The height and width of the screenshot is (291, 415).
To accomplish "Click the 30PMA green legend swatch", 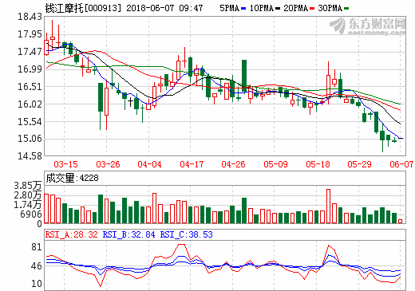I will 346,9.
